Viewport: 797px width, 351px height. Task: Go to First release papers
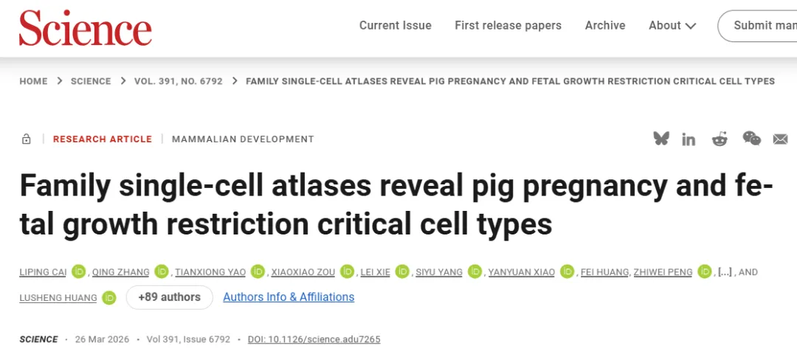(508, 26)
